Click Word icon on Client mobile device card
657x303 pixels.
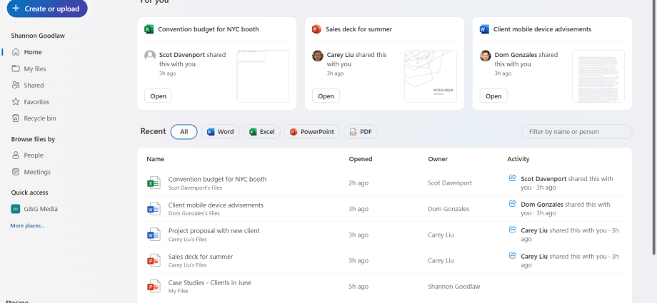pyautogui.click(x=484, y=29)
